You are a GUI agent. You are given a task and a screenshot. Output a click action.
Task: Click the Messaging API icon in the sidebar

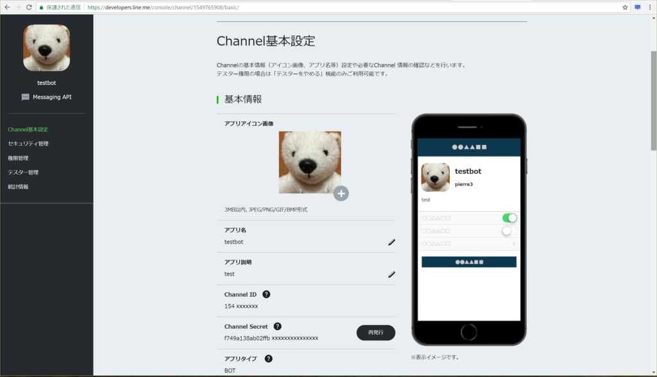point(26,97)
